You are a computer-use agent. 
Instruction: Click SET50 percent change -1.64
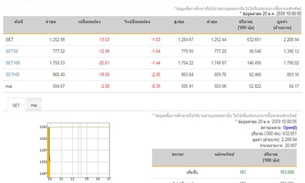point(156,51)
